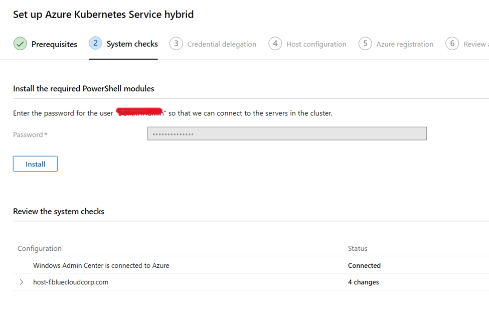Click the 'Set up Azure Kubernetes Service hybrid' title

[103, 15]
